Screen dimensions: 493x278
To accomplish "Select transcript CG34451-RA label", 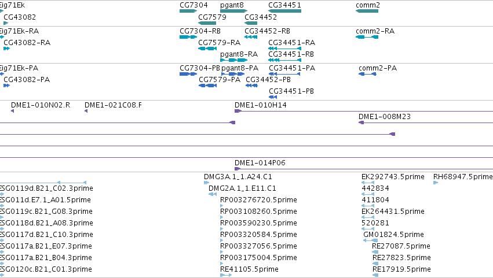I will click(x=292, y=42).
